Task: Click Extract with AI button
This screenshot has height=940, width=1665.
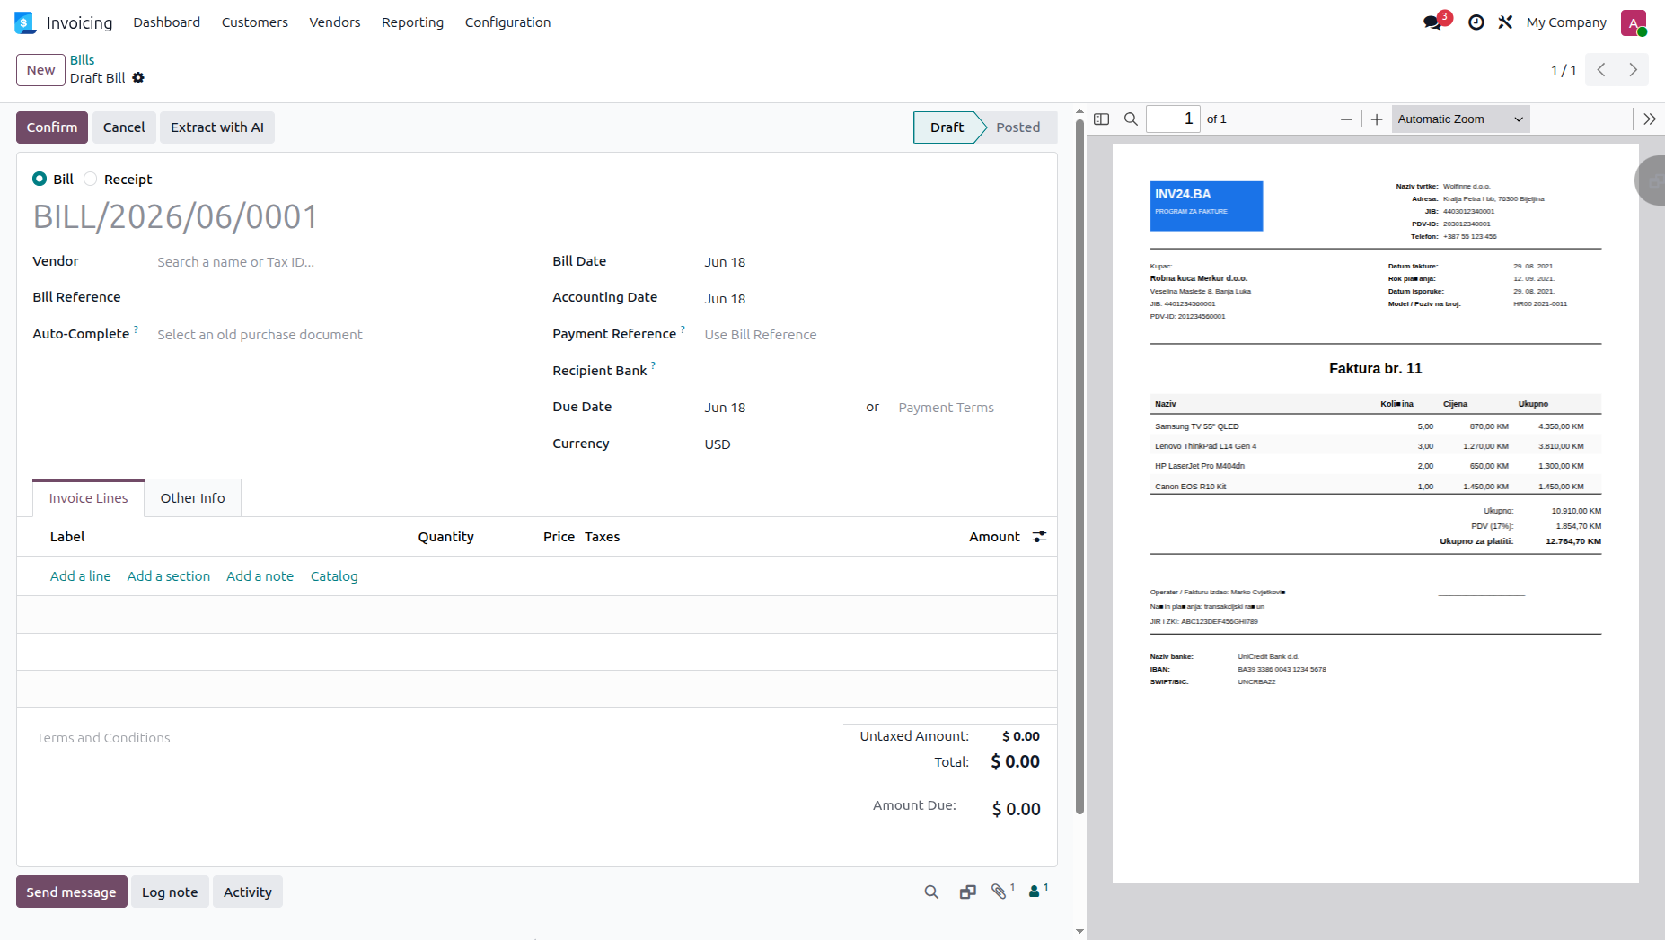Action: coord(217,127)
